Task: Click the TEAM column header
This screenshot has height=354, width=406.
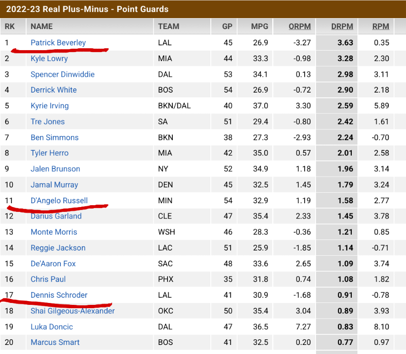Action: click(x=168, y=26)
